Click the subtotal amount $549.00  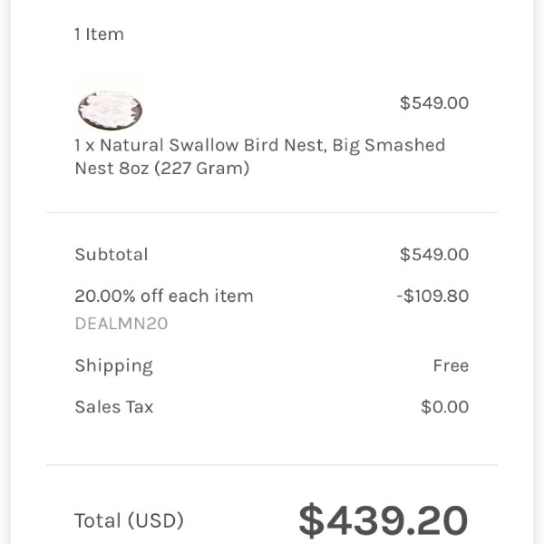pos(434,254)
